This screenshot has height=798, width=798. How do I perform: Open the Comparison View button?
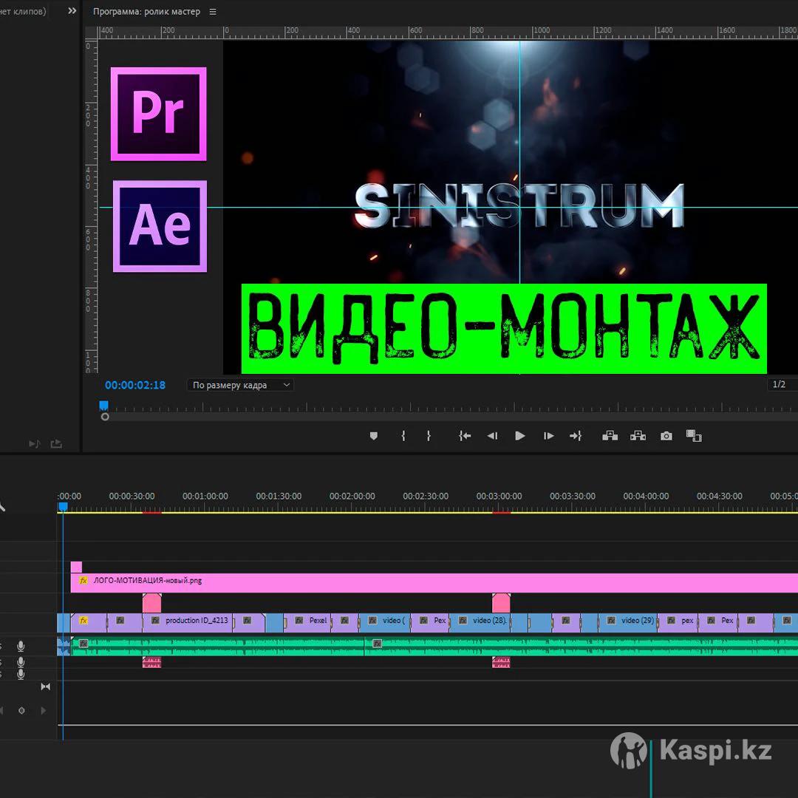694,436
